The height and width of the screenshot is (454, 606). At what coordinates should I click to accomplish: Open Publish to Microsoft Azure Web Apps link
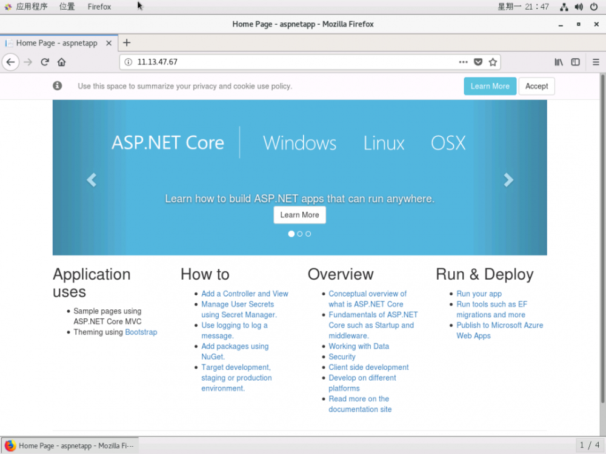coord(499,331)
